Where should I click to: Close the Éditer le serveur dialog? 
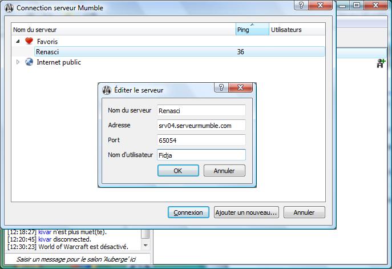(240, 87)
